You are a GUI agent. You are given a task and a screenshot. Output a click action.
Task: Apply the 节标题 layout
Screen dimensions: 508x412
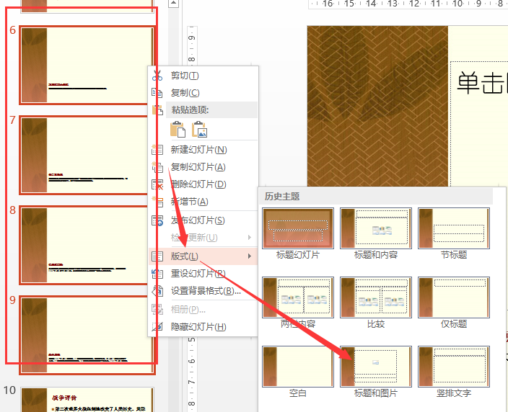click(x=454, y=228)
